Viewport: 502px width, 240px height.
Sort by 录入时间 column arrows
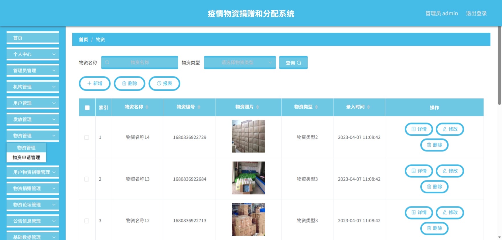[368, 107]
